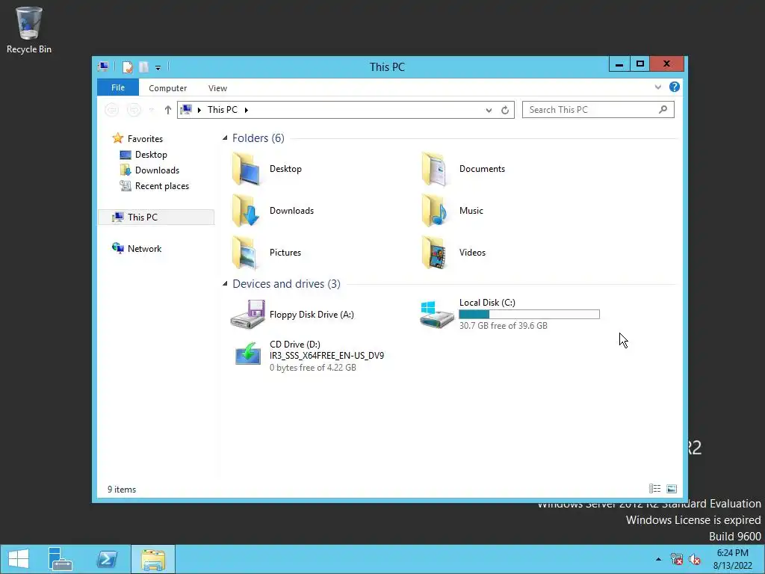Maximize the This PC window
This screenshot has width=765, height=574.
640,64
